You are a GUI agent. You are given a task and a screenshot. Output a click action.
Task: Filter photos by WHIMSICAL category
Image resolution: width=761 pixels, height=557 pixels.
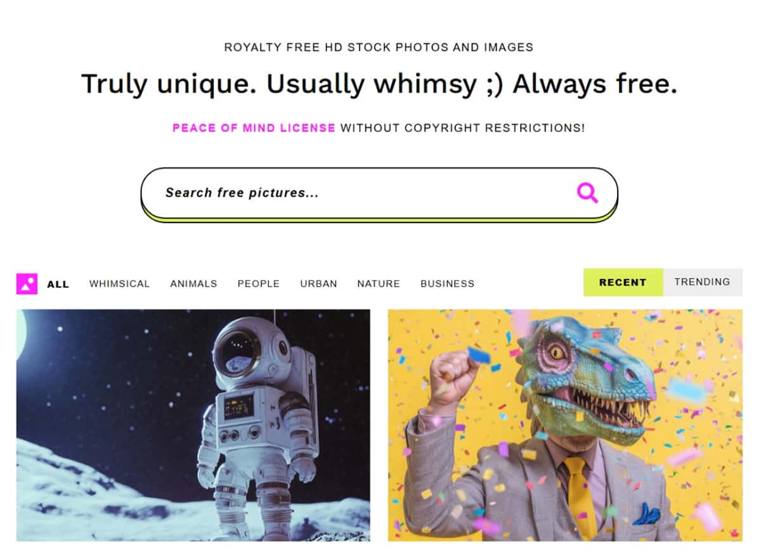[119, 284]
